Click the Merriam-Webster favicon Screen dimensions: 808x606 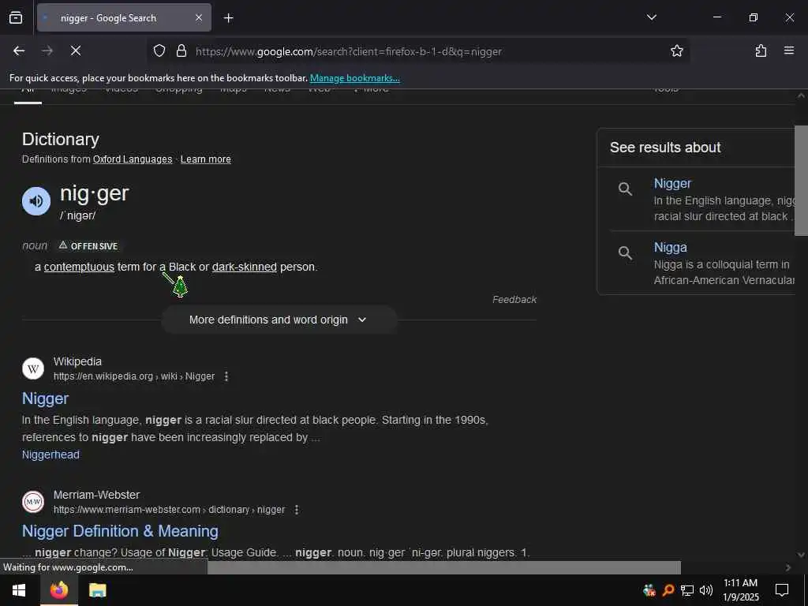point(33,502)
